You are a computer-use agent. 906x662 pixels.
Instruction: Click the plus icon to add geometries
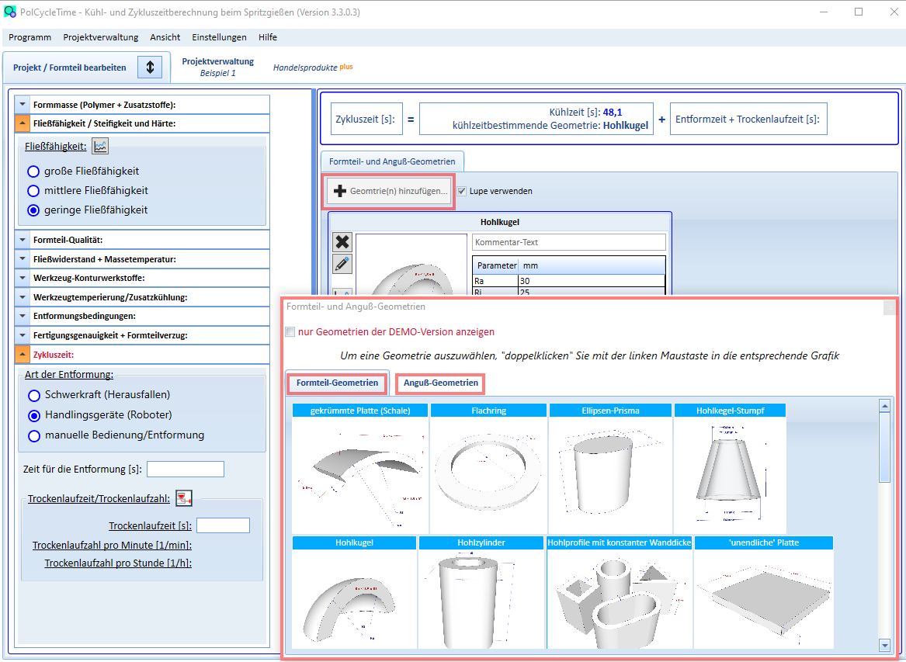pos(340,191)
